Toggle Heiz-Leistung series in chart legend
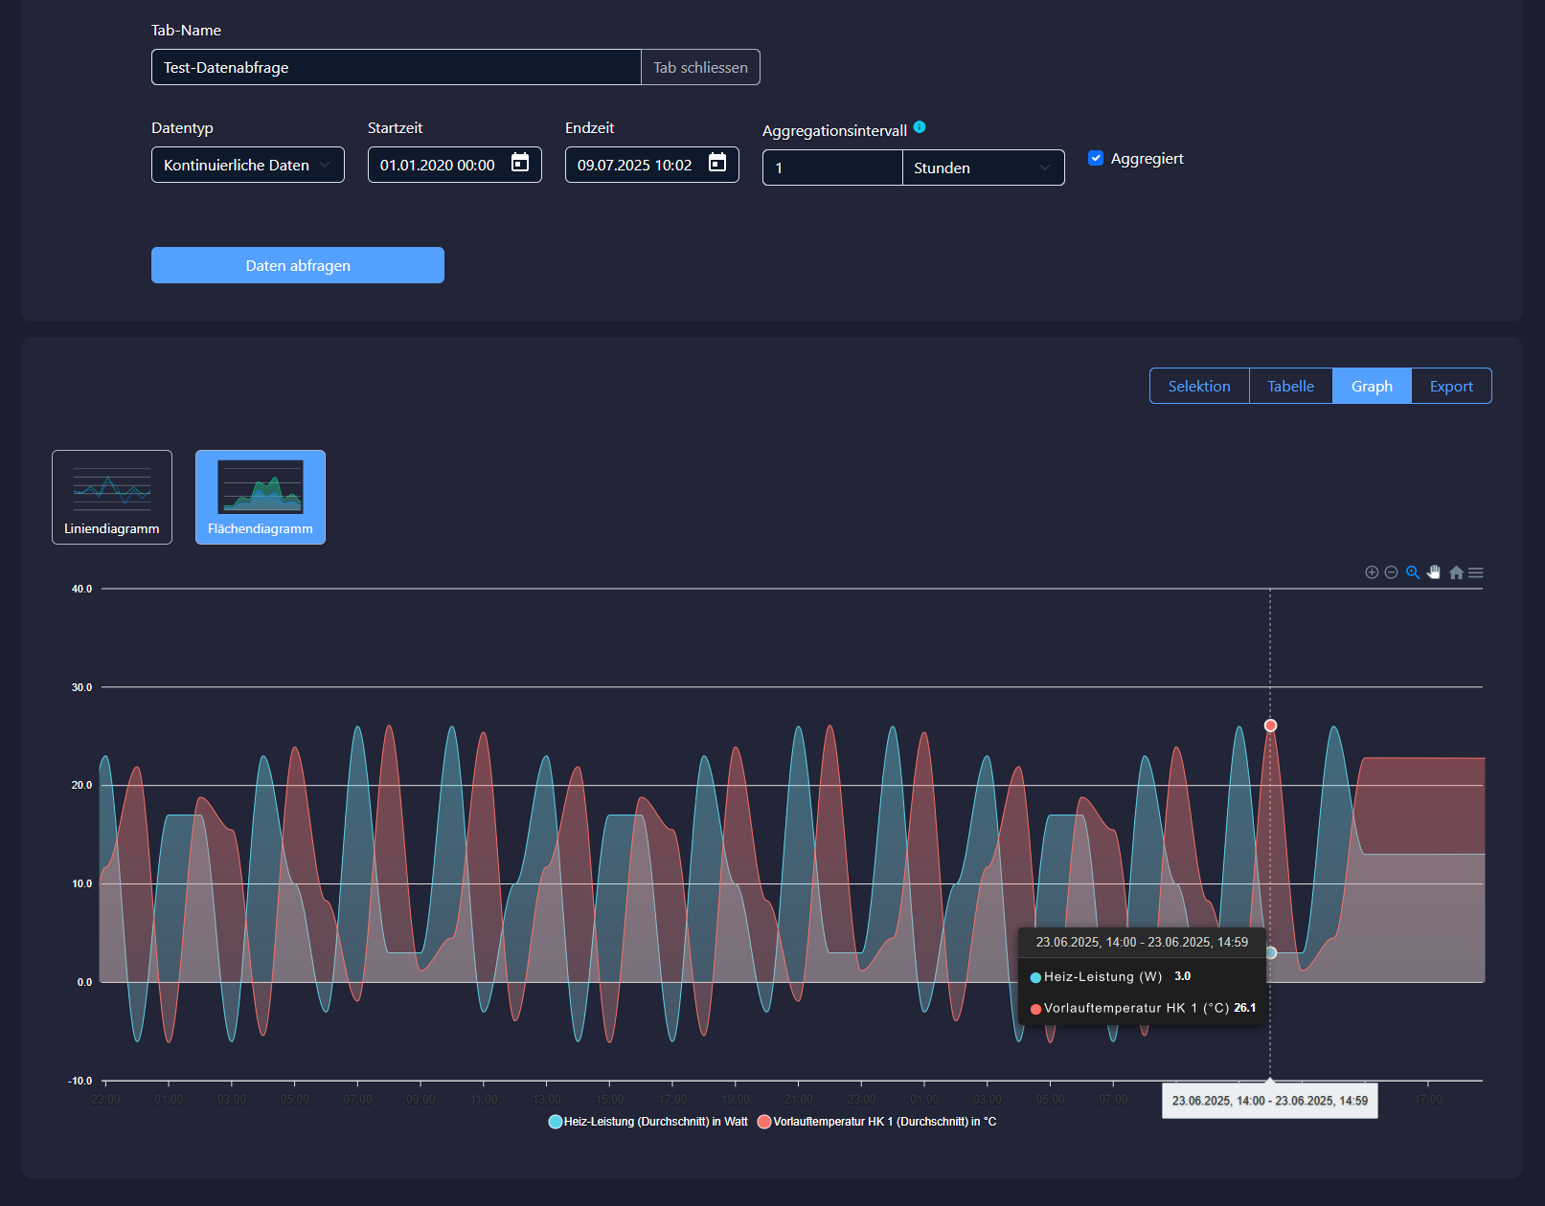1545x1206 pixels. tap(648, 1122)
